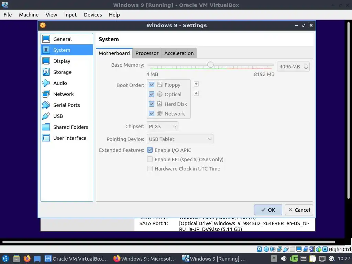Switch to Windows 9 : Microsoft Firefox window
352x264 pixels.
tap(144, 258)
